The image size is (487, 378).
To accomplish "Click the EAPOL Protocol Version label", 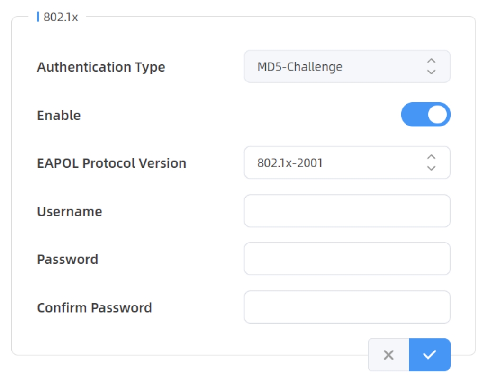I will pyautogui.click(x=111, y=163).
